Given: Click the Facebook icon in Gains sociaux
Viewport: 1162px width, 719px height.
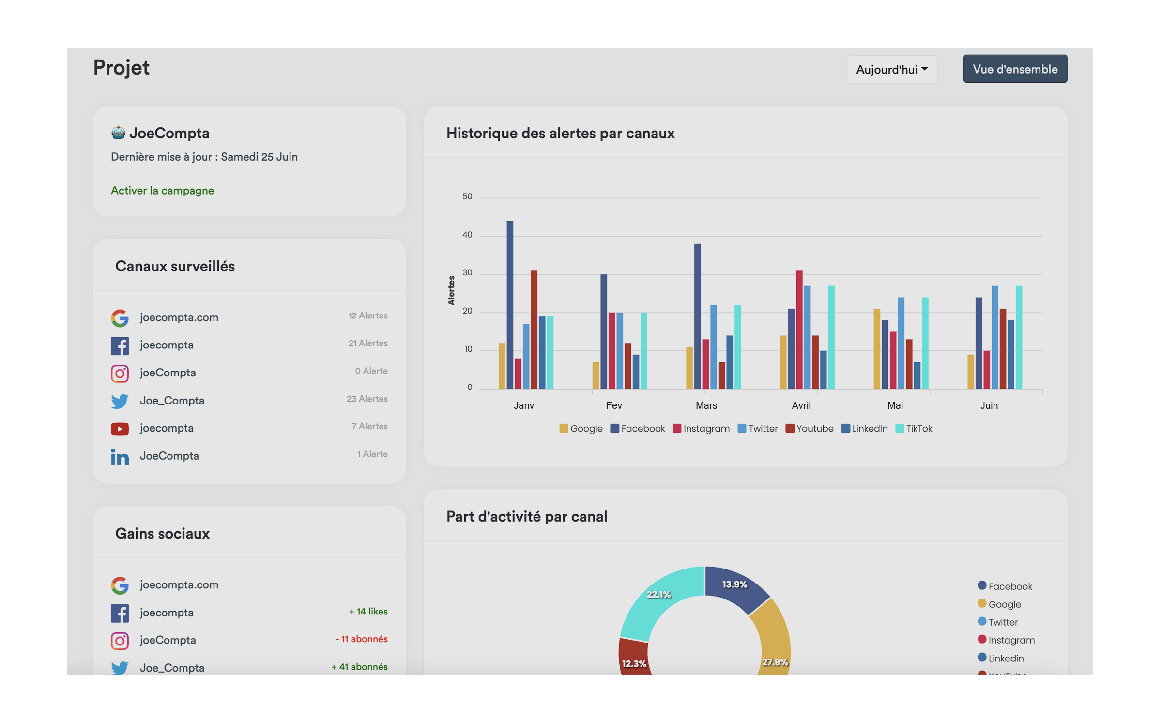Looking at the screenshot, I should click(x=120, y=613).
